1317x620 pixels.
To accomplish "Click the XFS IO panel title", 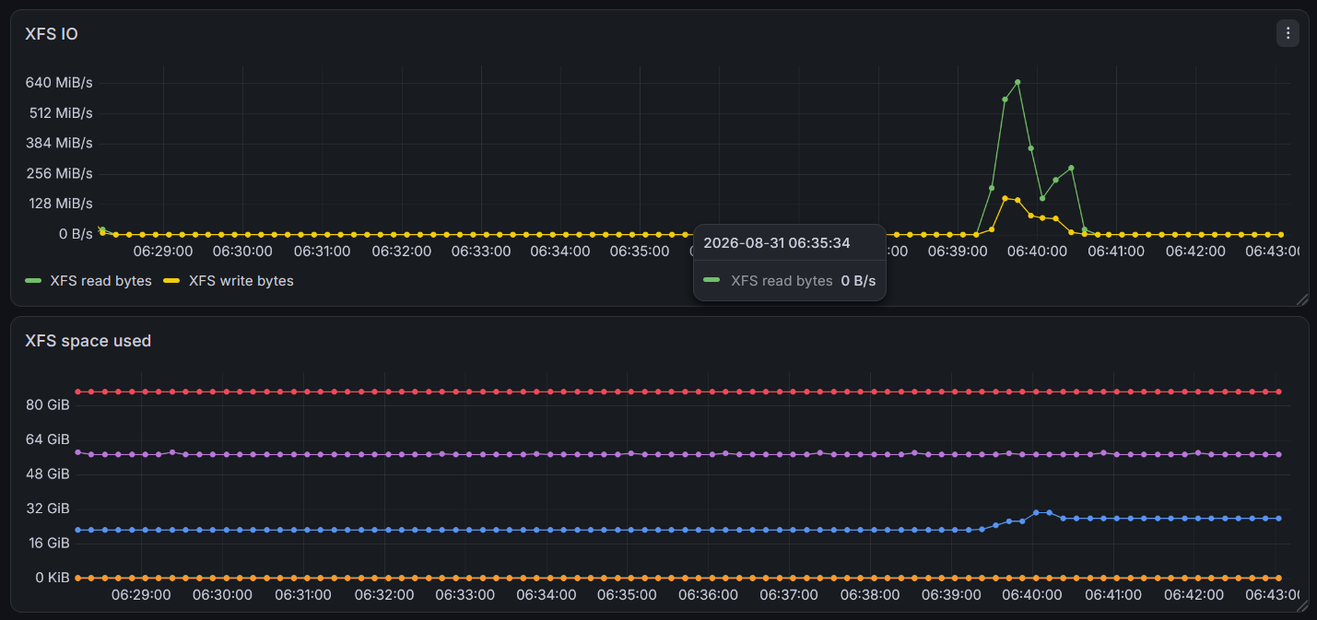I will [52, 34].
